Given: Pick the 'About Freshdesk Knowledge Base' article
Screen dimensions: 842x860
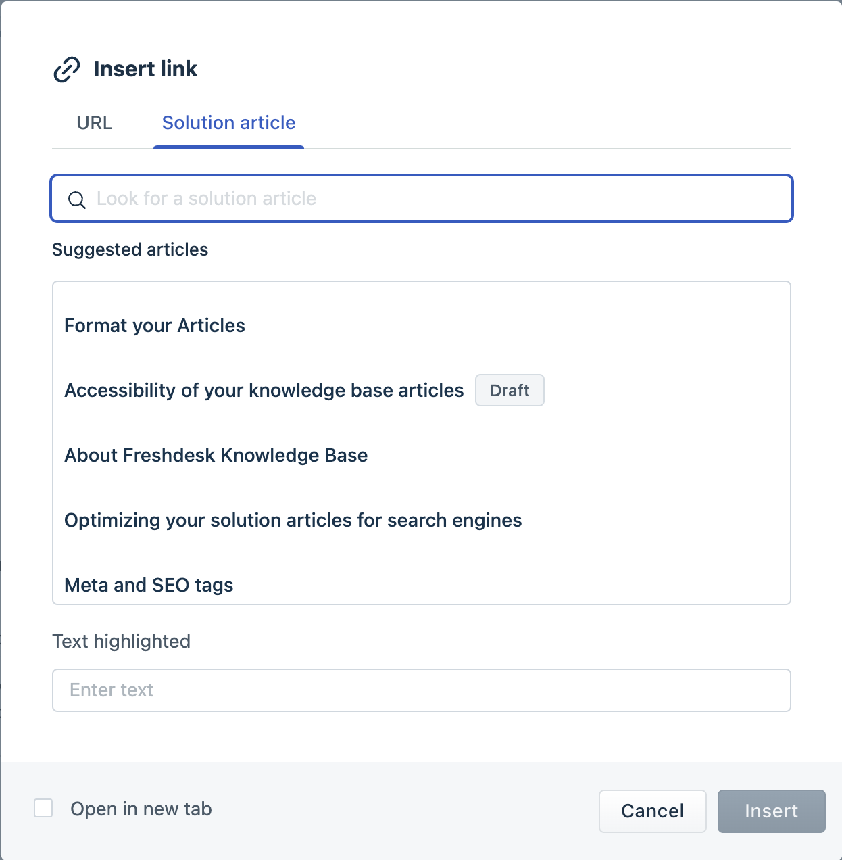Looking at the screenshot, I should coord(216,456).
